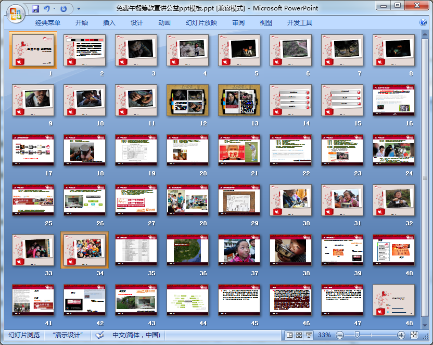This screenshot has width=433, height=345.
Task: Switch to Normal view icon in status bar
Action: (289, 335)
